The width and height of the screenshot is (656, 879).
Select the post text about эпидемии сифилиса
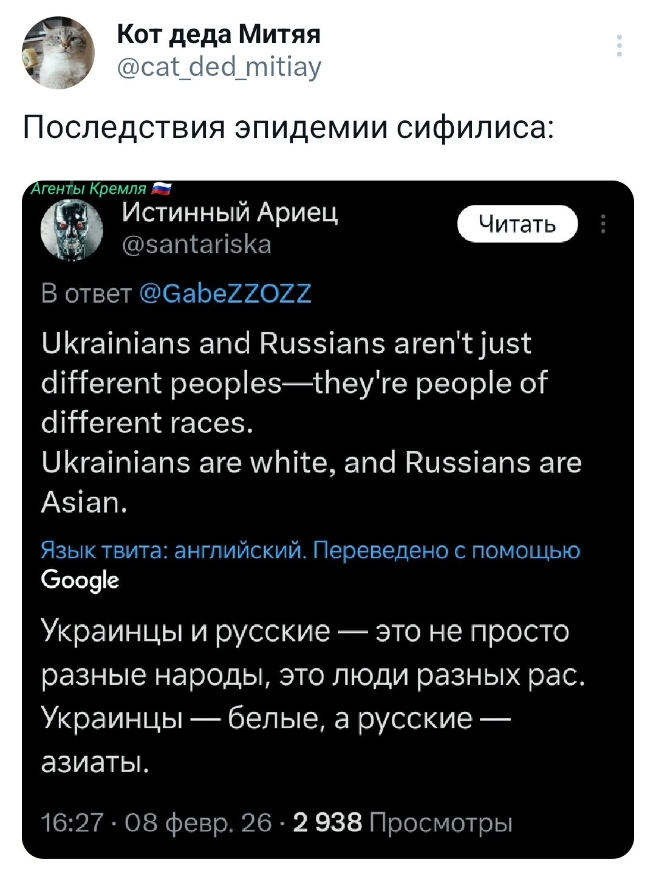[288, 128]
